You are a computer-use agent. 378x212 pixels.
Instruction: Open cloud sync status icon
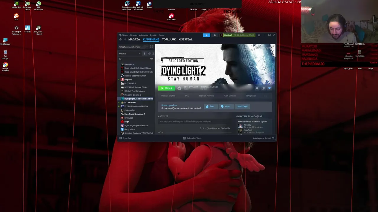(179, 88)
